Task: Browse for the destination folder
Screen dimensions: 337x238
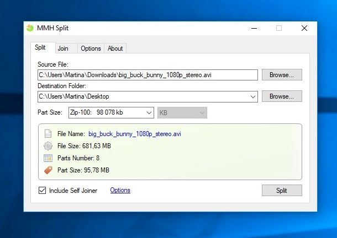Action: pyautogui.click(x=282, y=96)
